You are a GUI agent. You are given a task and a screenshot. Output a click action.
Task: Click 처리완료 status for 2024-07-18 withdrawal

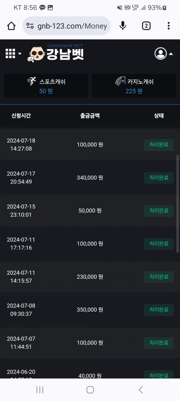coord(159,144)
